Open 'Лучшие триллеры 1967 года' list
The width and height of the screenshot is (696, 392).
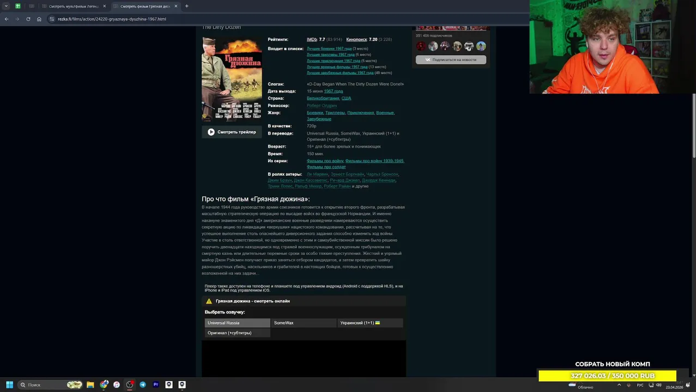coord(331,54)
